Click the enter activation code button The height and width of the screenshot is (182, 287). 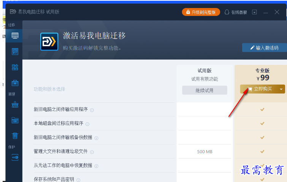click(264, 48)
